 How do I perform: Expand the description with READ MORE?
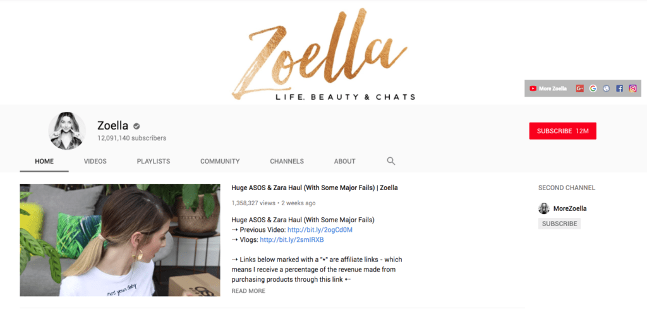coord(248,291)
